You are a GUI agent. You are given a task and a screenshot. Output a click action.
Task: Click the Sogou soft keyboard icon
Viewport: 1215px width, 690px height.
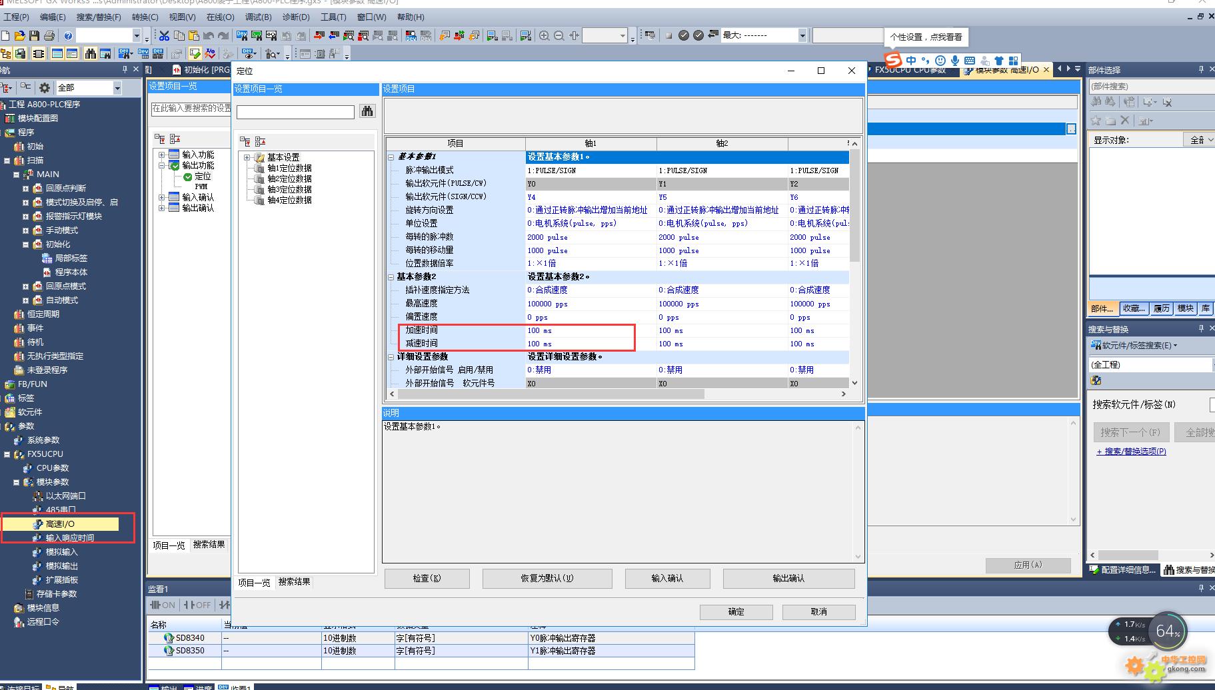click(970, 61)
